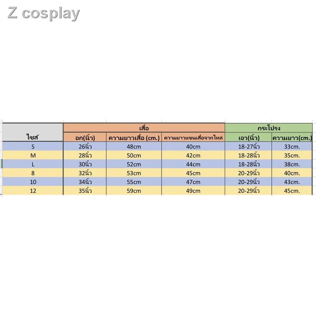Click the 45cm. skirt length cell
The height and width of the screenshot is (316, 316).
click(x=292, y=191)
